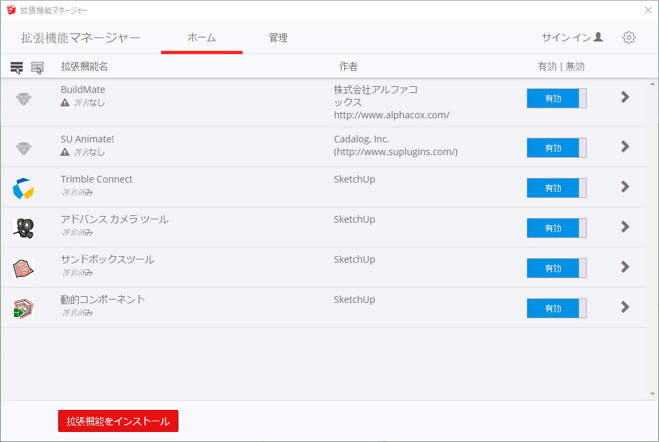Click the deselect-all extensions icon
Viewport: 659px width, 442px height.
pos(37,68)
